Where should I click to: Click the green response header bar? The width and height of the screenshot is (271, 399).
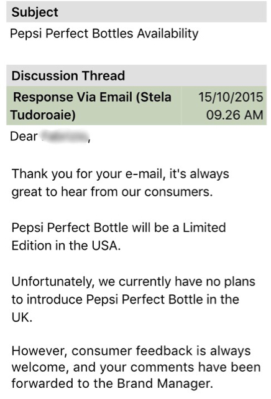pyautogui.click(x=137, y=105)
